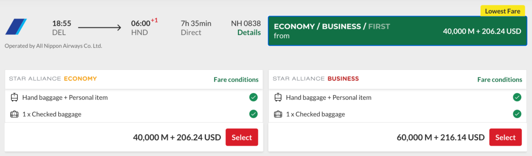Viewport: 532px width, 156px height.
Task: Click the Business checked baggage icon
Action: pyautogui.click(x=278, y=114)
